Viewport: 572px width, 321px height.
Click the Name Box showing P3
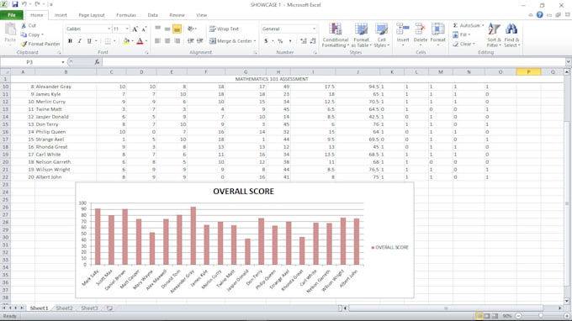pyautogui.click(x=30, y=62)
